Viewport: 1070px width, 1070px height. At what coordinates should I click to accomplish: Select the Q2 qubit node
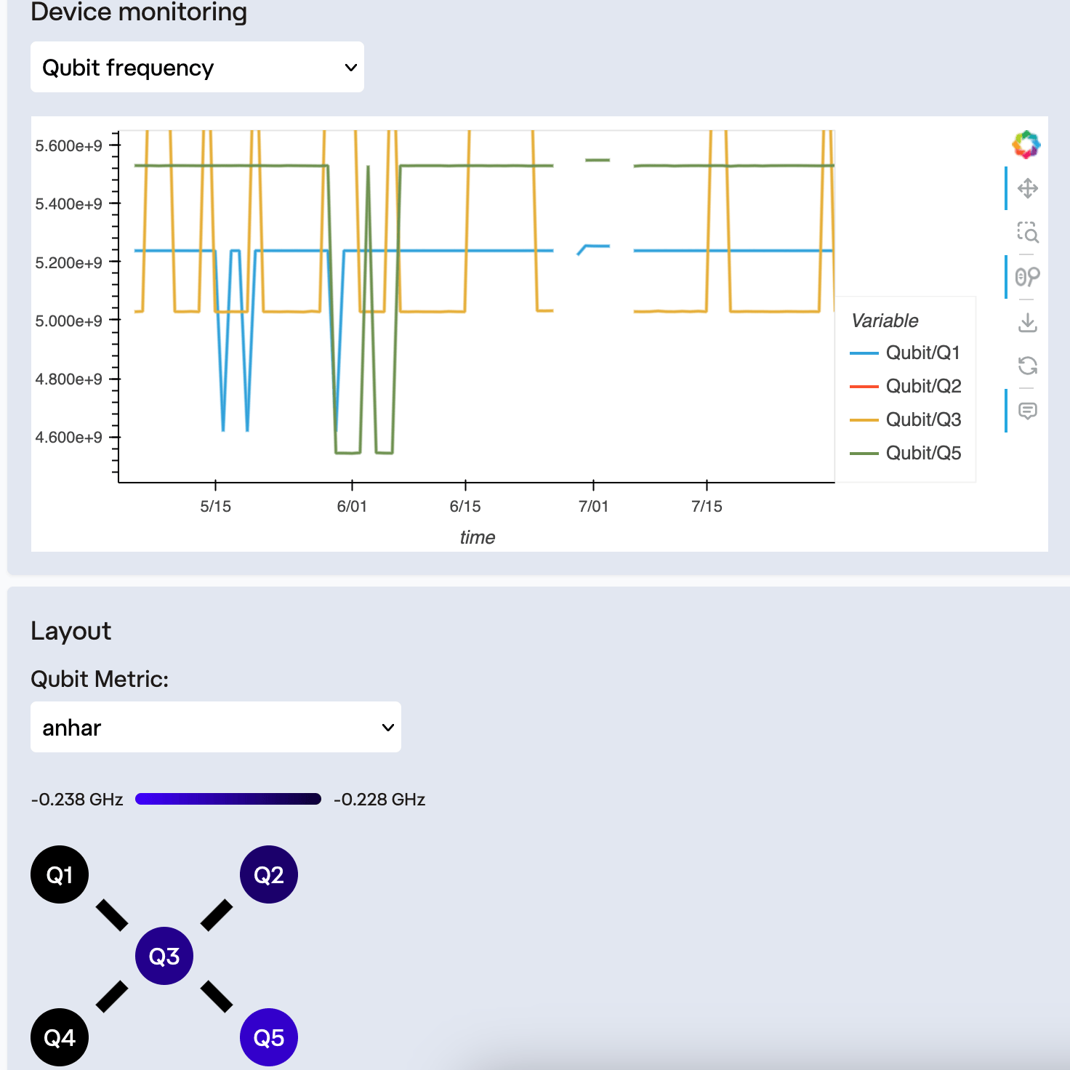point(269,874)
